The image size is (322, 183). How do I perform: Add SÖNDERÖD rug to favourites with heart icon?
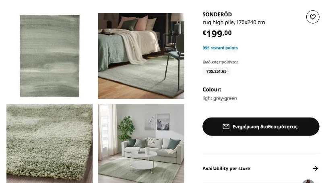pos(313,17)
